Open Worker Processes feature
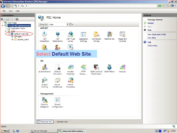Screen dimensions: 177x133 pyautogui.click(x=71, y=83)
